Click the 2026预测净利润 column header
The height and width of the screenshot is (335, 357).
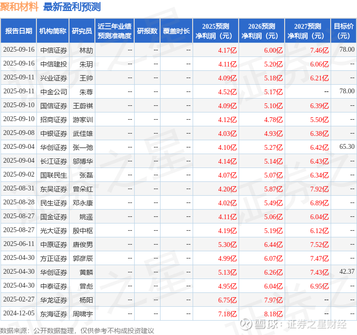coord(262,31)
